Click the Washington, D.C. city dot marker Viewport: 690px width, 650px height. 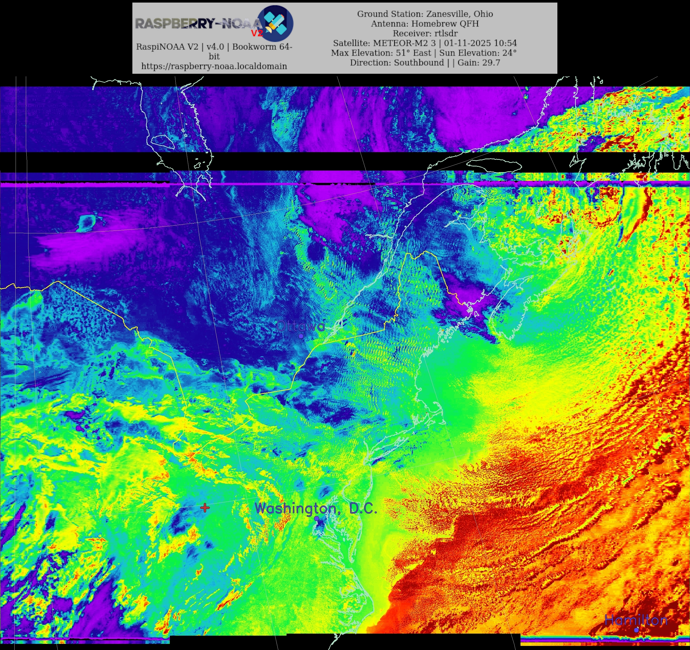coord(316,518)
